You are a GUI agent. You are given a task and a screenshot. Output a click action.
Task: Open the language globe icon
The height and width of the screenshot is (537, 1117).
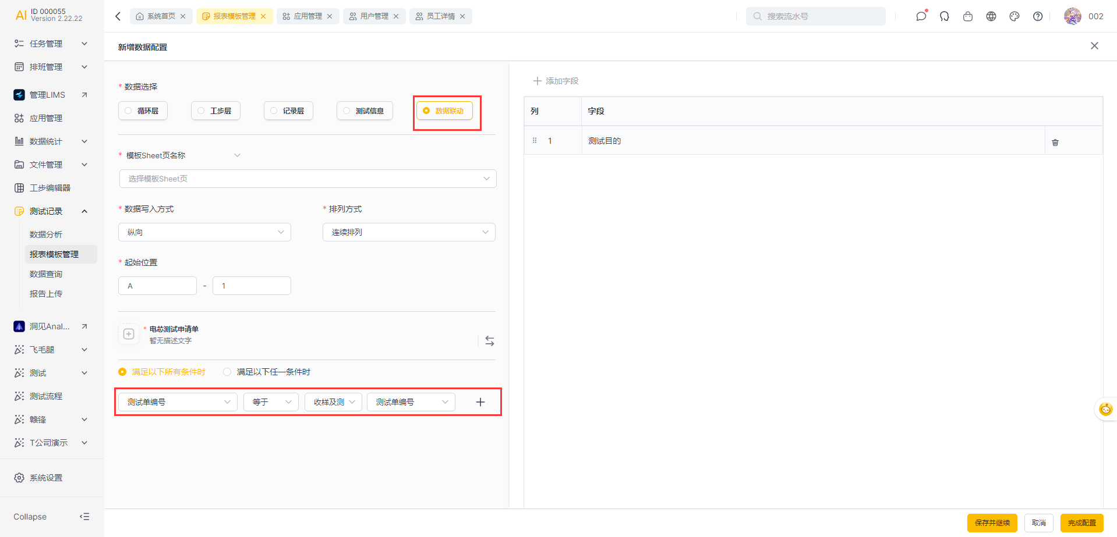point(991,16)
